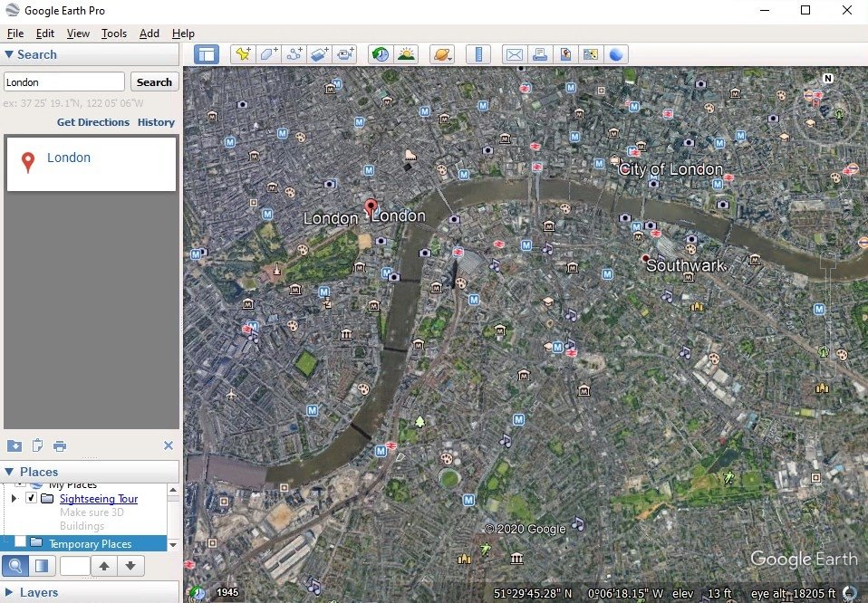Image resolution: width=868 pixels, height=603 pixels.
Task: Expand the Layers panel
Action: tap(9, 592)
